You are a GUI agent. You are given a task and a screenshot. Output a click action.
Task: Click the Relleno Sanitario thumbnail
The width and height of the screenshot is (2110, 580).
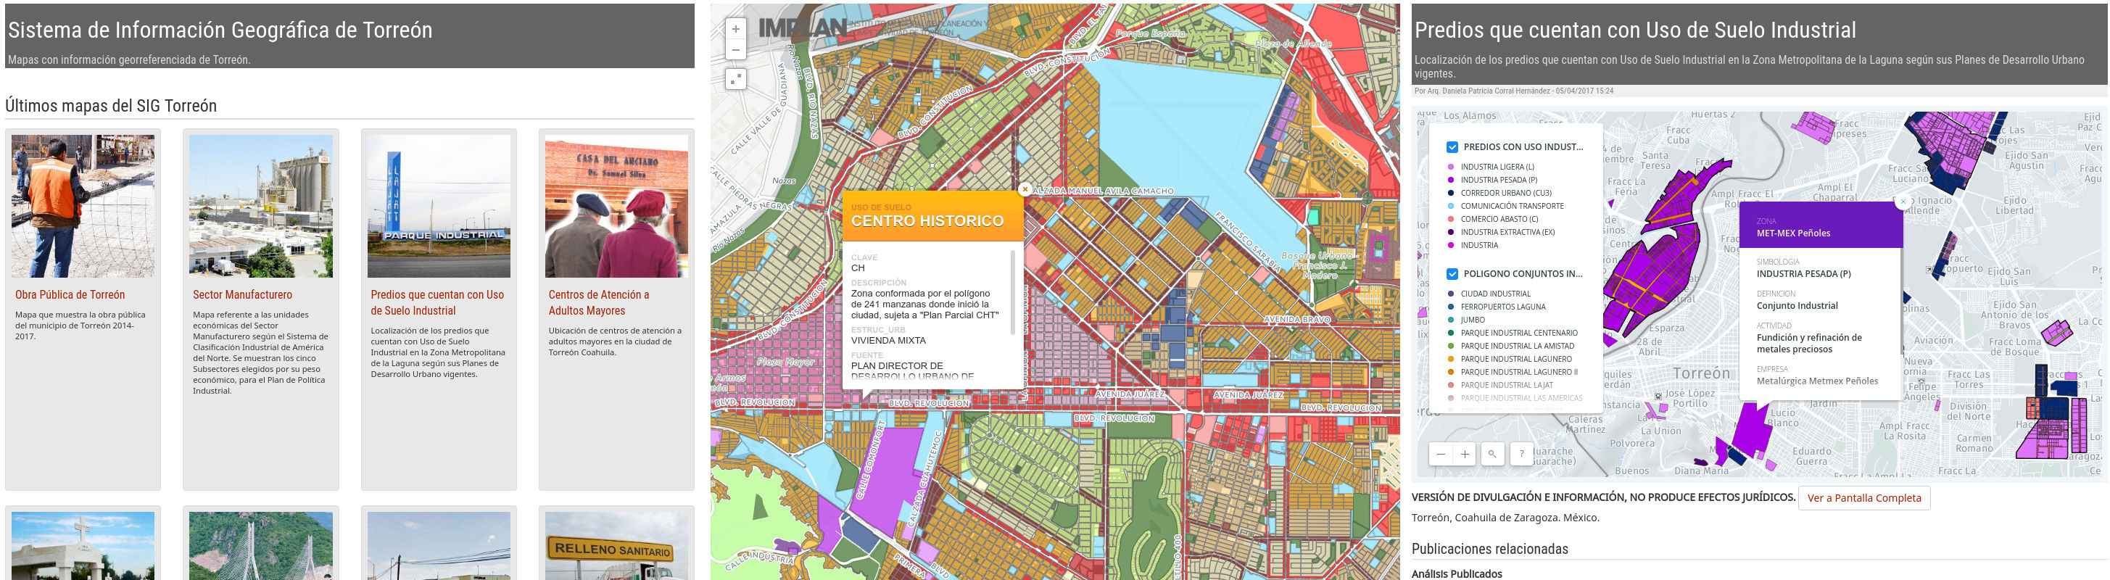[x=617, y=546]
